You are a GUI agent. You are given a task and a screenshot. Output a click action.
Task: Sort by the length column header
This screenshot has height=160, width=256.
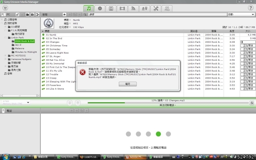pyautogui.click(x=232, y=31)
